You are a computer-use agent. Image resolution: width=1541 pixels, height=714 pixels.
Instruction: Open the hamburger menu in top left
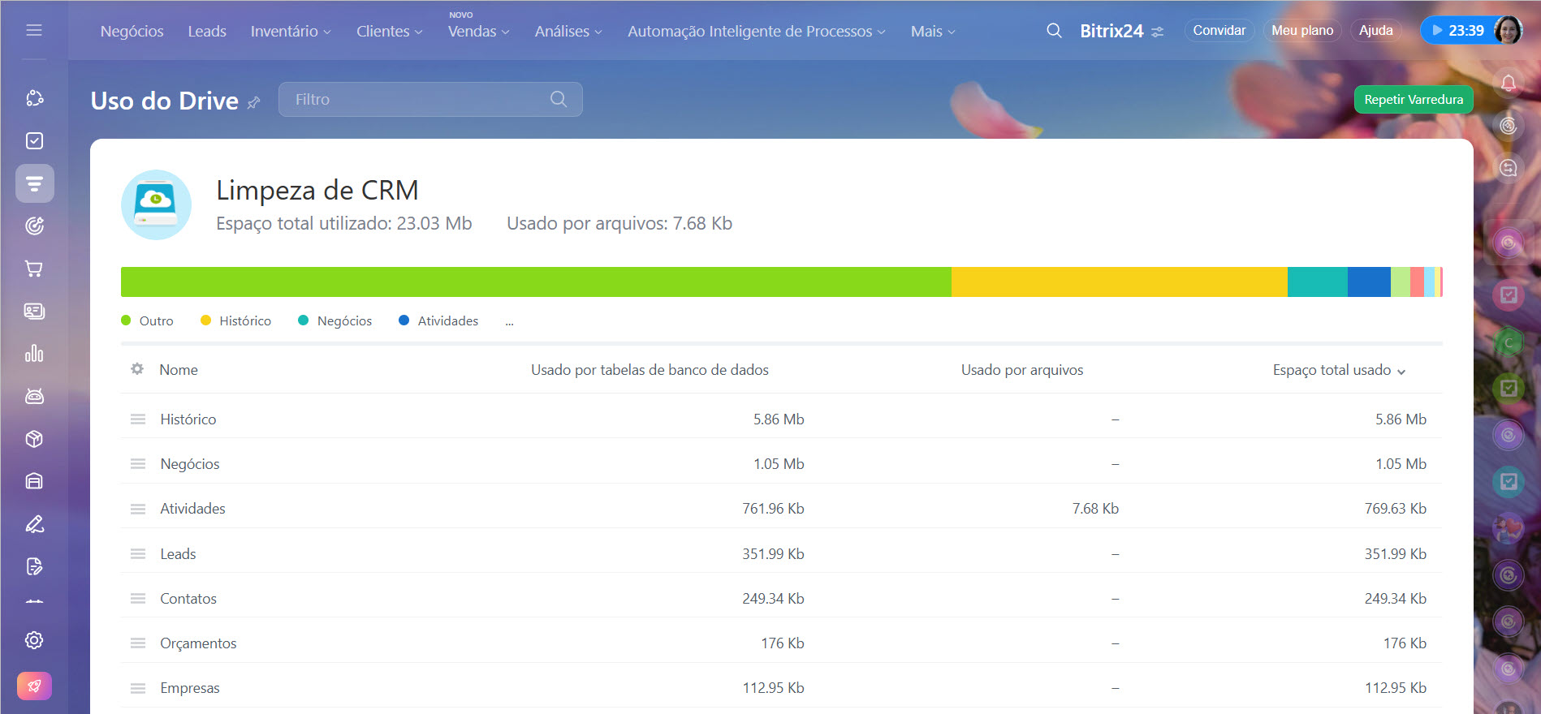pos(34,31)
